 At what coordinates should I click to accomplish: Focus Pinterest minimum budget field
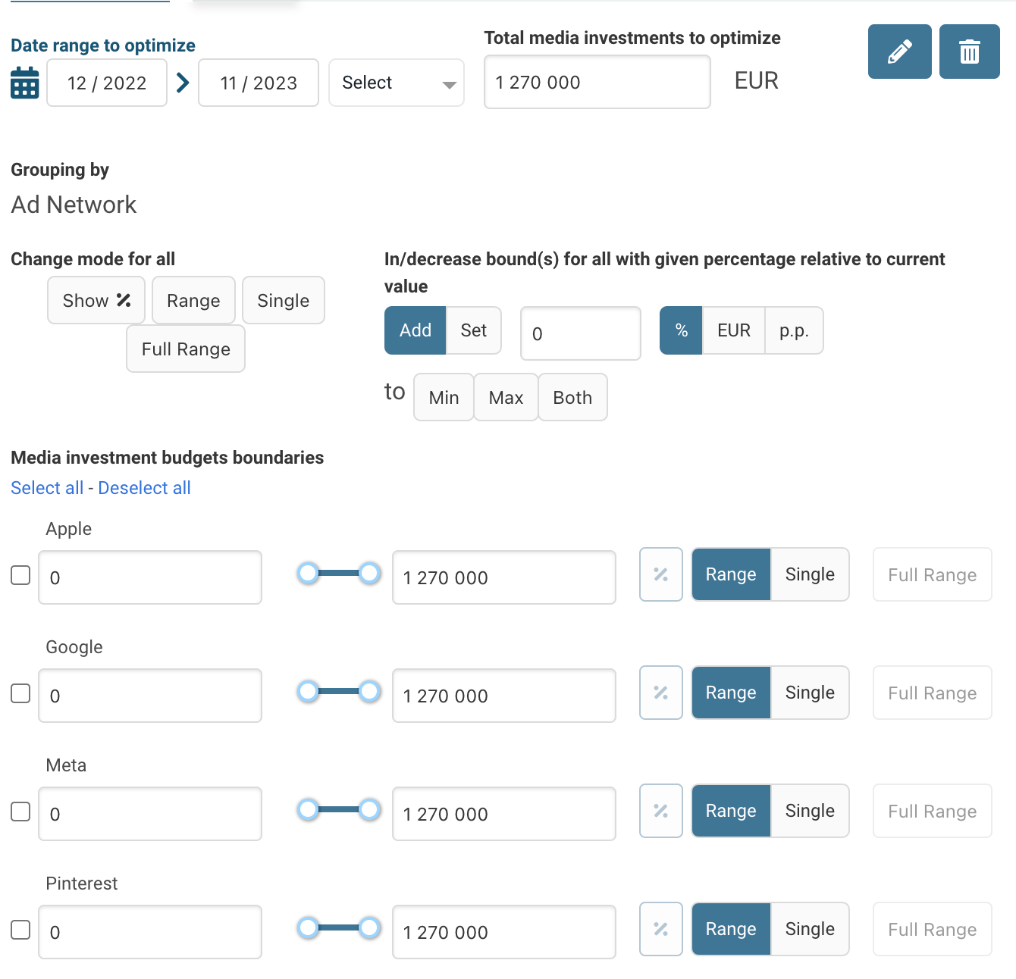(150, 932)
